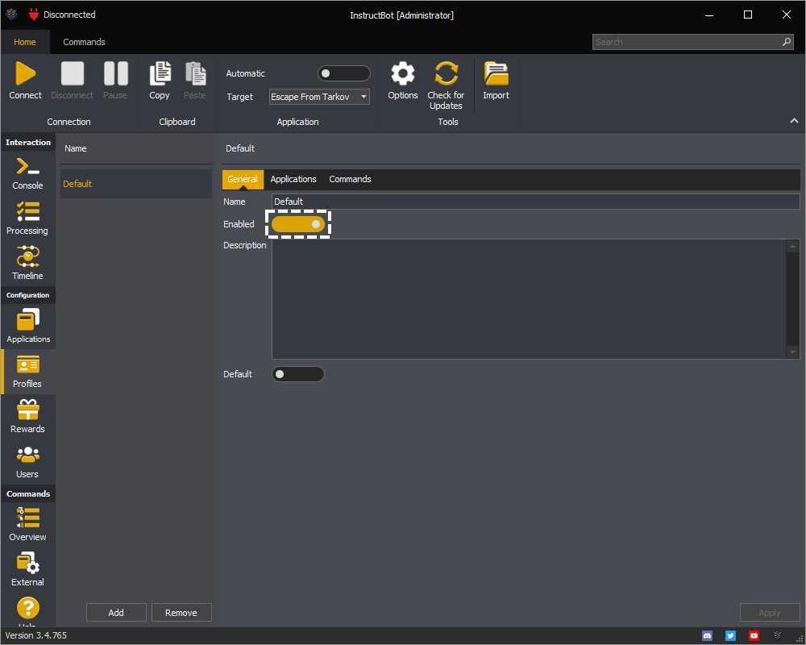Image resolution: width=806 pixels, height=645 pixels.
Task: Collapse the ribbon with the chevron
Action: [794, 120]
